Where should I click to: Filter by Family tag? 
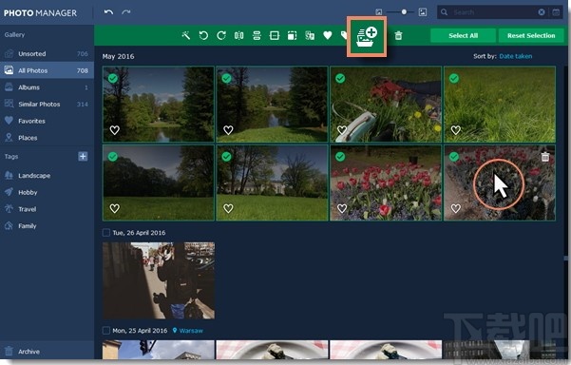point(47,225)
